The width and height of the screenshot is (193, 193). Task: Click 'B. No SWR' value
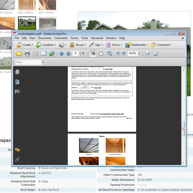145,180
